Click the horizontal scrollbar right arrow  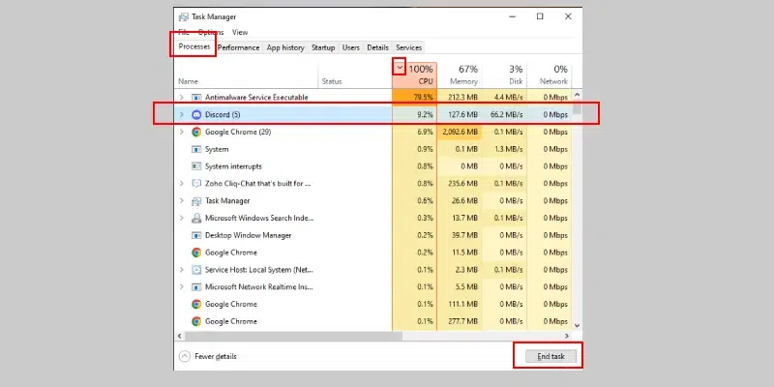tap(567, 336)
